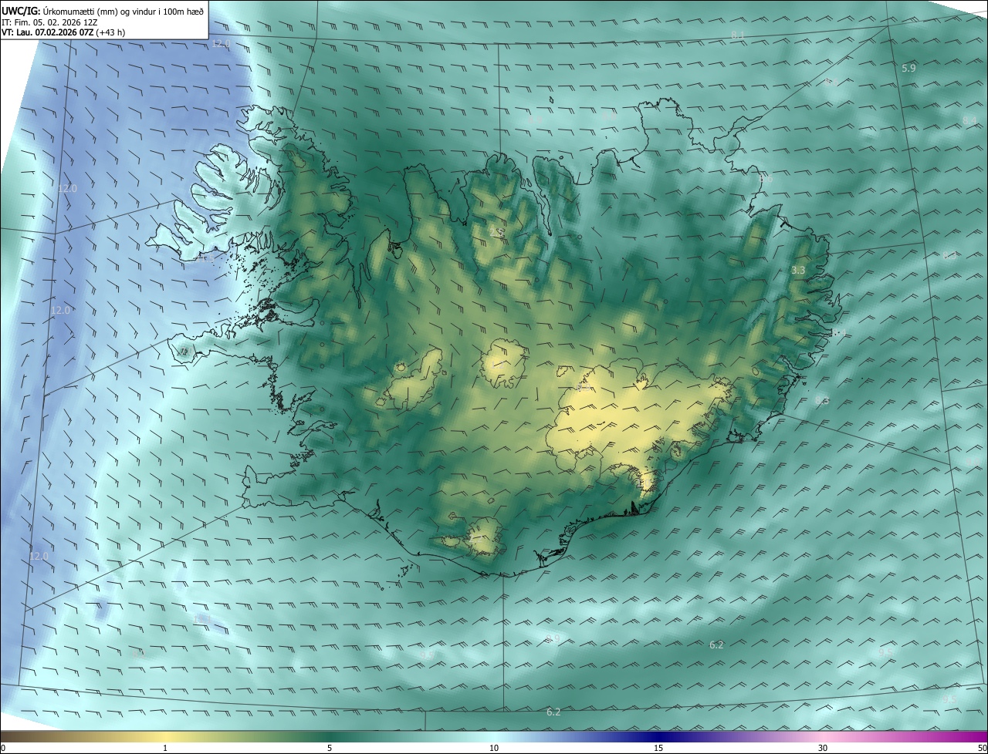Click the 10 tick label on the colour scale
Screen dimensions: 988x754
494,748
